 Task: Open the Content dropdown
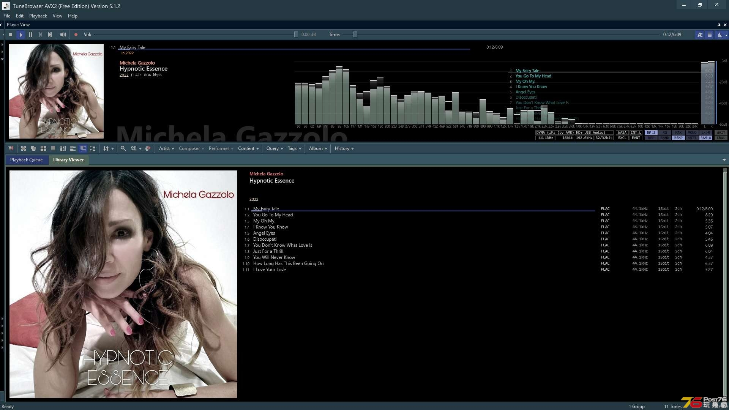(248, 148)
